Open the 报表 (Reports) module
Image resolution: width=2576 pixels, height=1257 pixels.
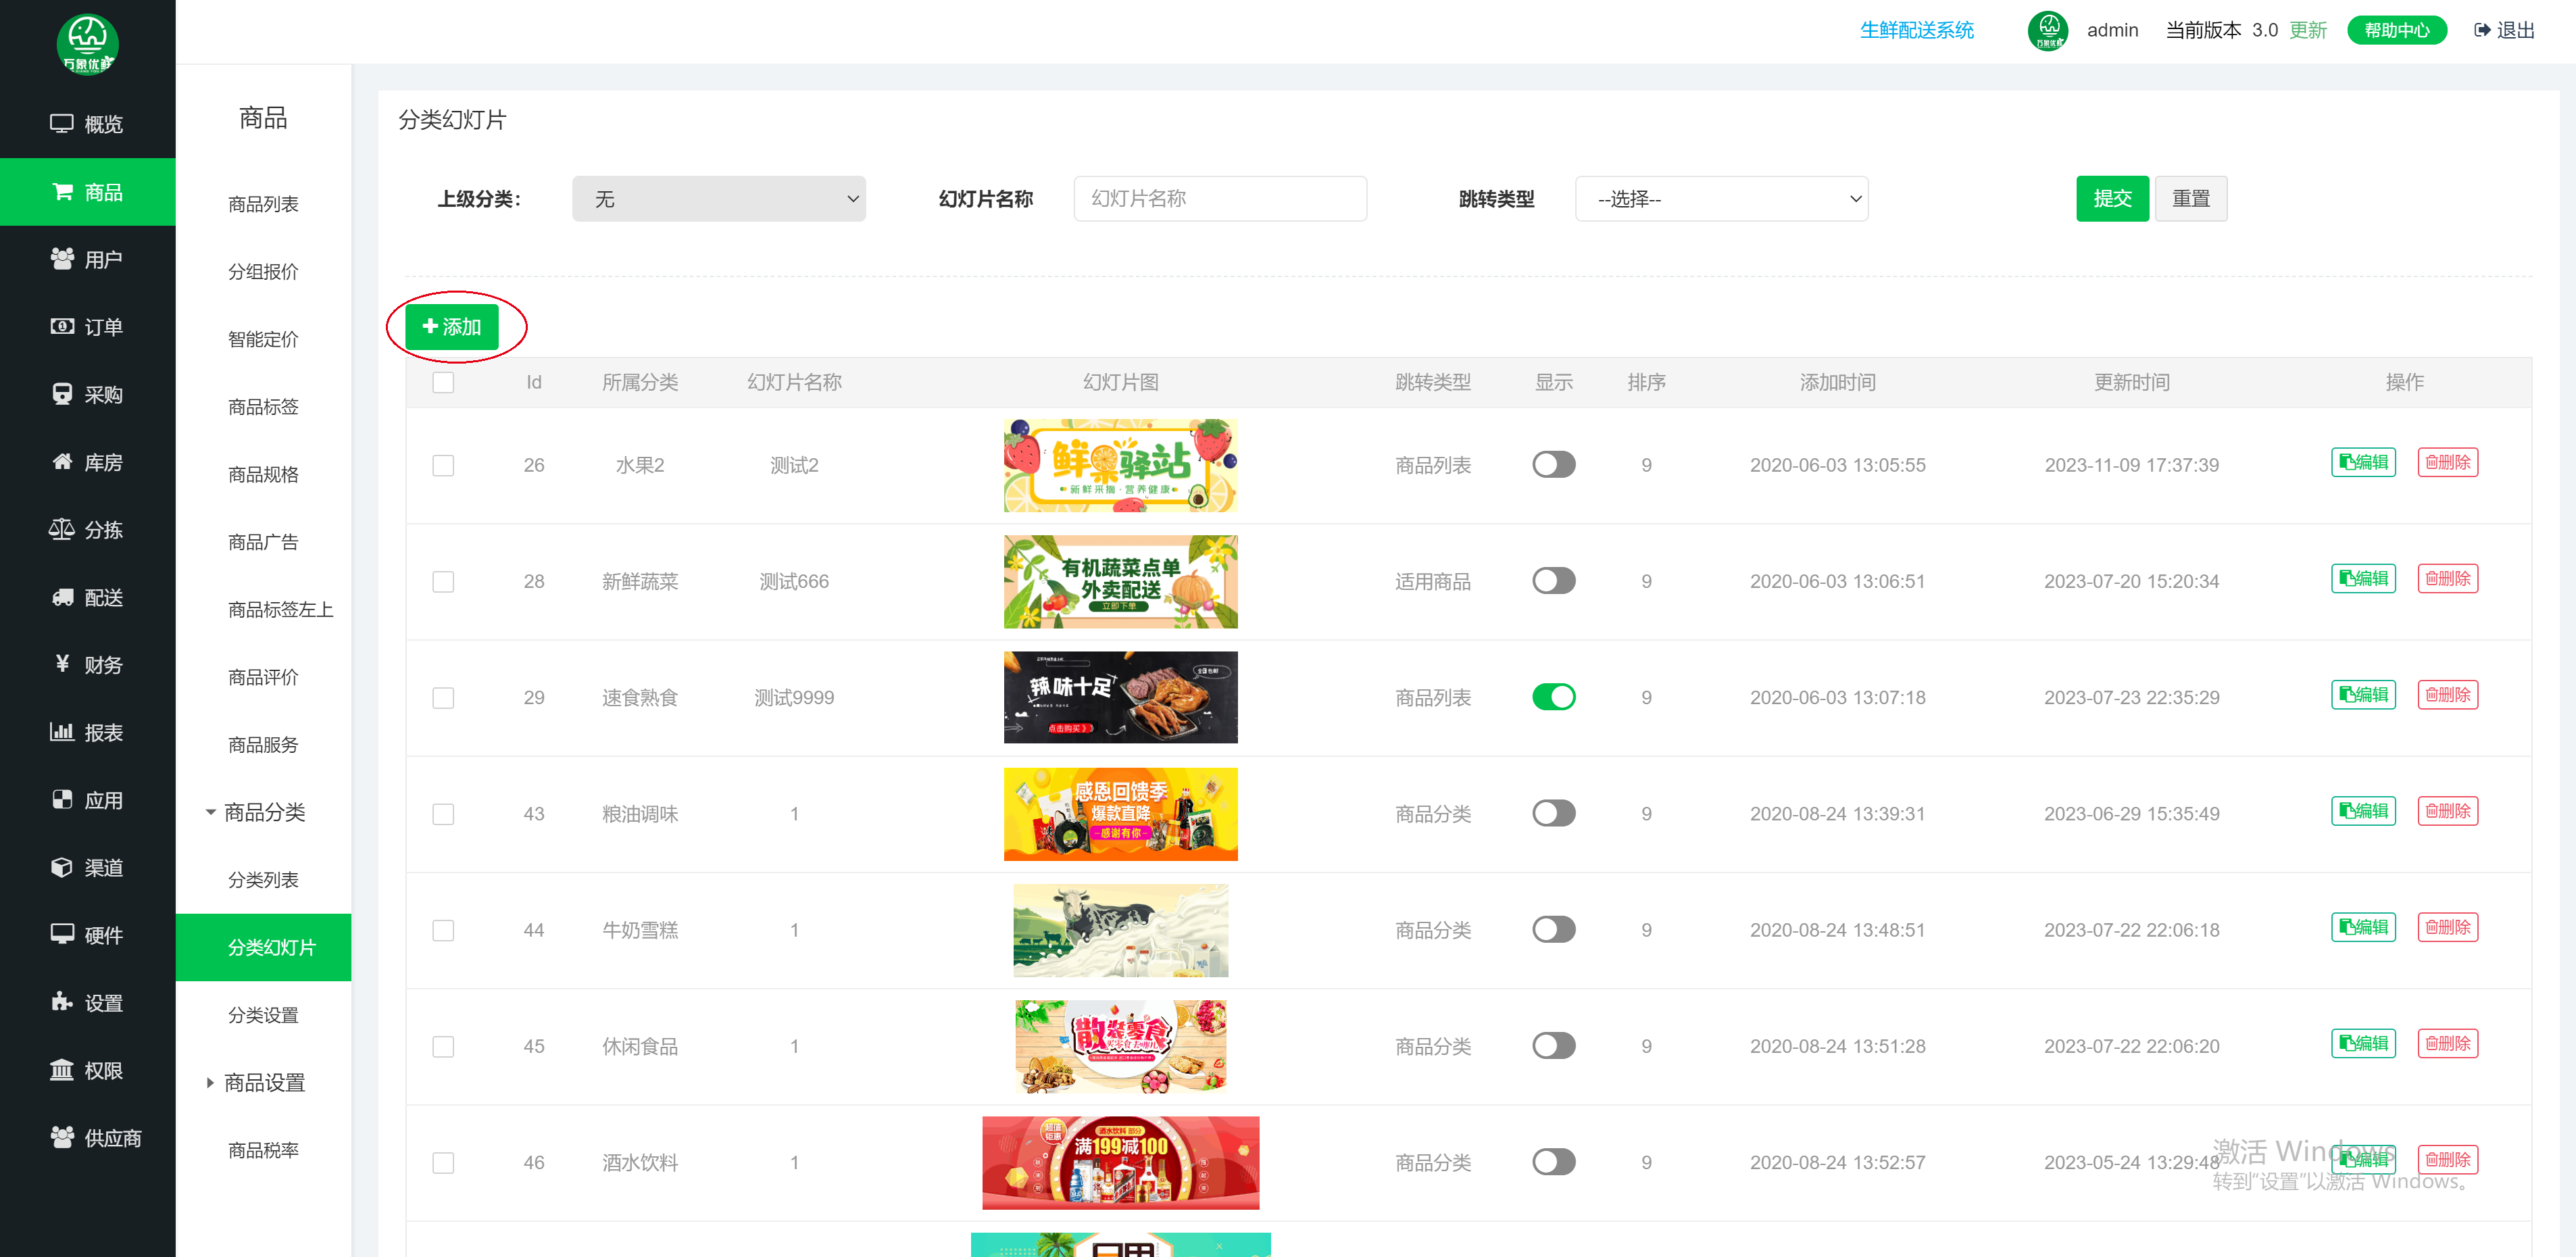[x=88, y=732]
